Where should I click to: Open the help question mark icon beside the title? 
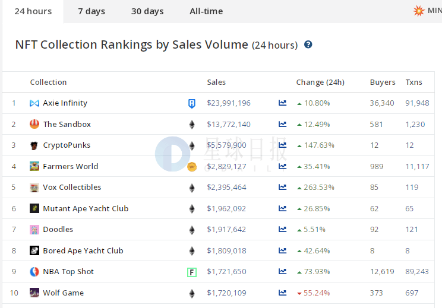pyautogui.click(x=308, y=45)
